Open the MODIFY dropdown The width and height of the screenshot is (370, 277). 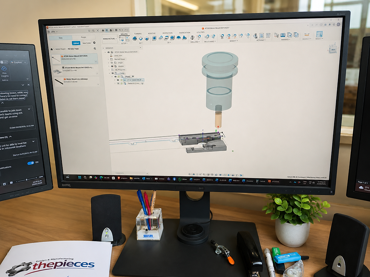point(233,41)
